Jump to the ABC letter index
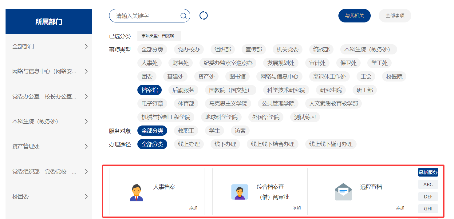Screen dimensions: 454x219 (428, 185)
